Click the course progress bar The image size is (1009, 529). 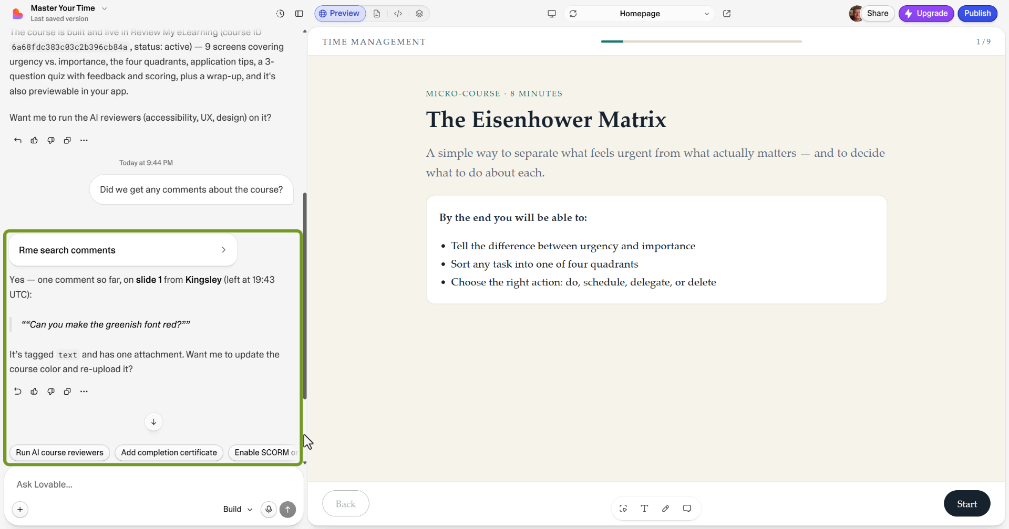tap(701, 41)
